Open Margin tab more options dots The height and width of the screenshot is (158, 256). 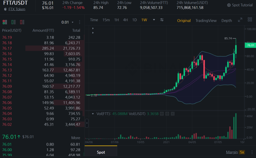pos(252,152)
